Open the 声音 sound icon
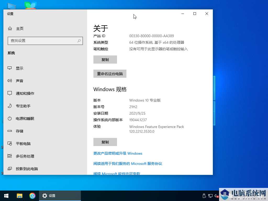The width and height of the screenshot is (268, 201). tap(10, 81)
